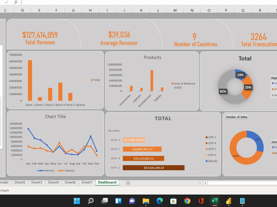Select the 'Chart Title' text on line chart
The image size is (277, 207).
[x=55, y=116]
